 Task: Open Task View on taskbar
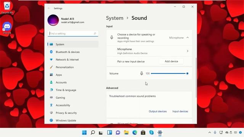pos(101,132)
